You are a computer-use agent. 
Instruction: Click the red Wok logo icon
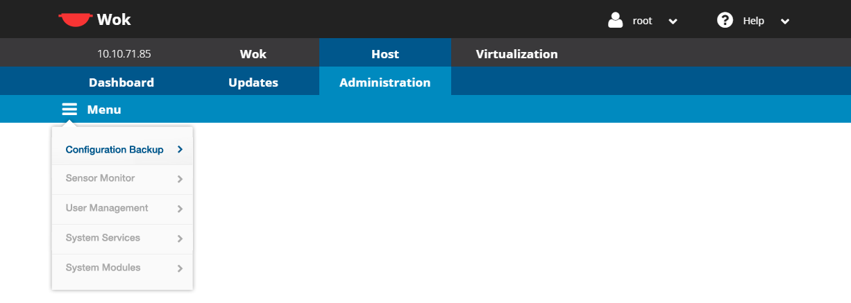pyautogui.click(x=75, y=20)
